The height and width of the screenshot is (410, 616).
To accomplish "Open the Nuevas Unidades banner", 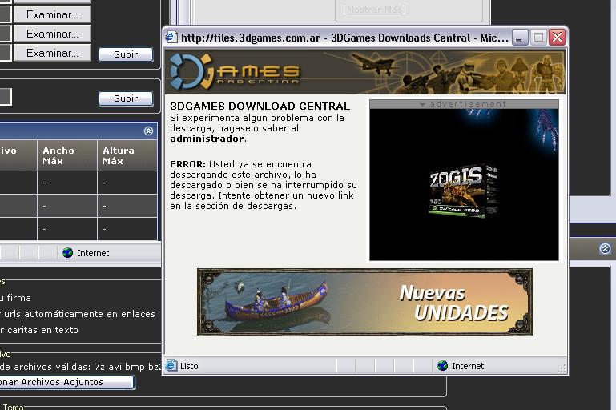I will click(x=364, y=302).
